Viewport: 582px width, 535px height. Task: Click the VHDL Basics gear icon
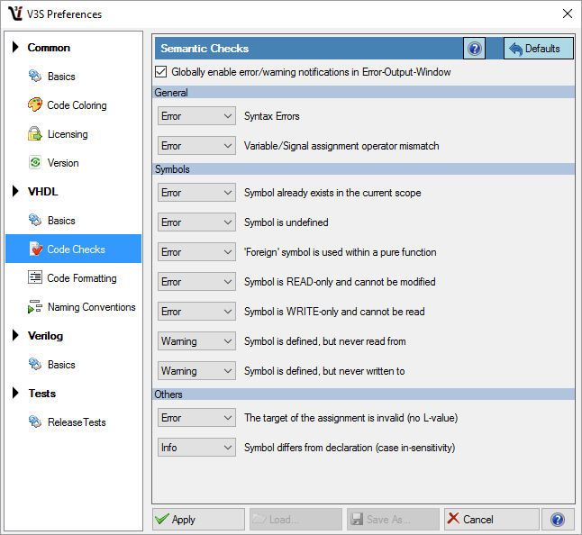tap(35, 220)
